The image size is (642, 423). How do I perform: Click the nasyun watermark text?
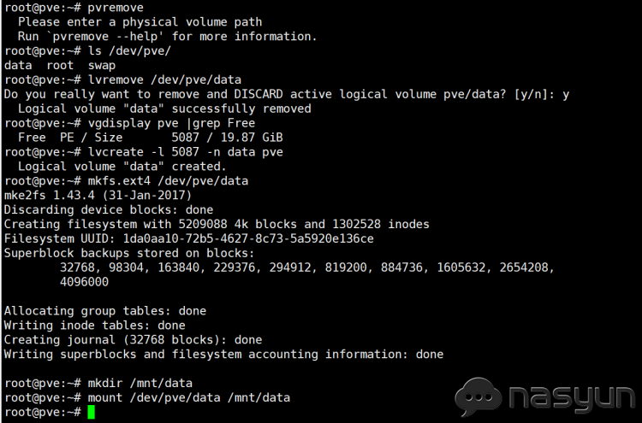coord(572,397)
